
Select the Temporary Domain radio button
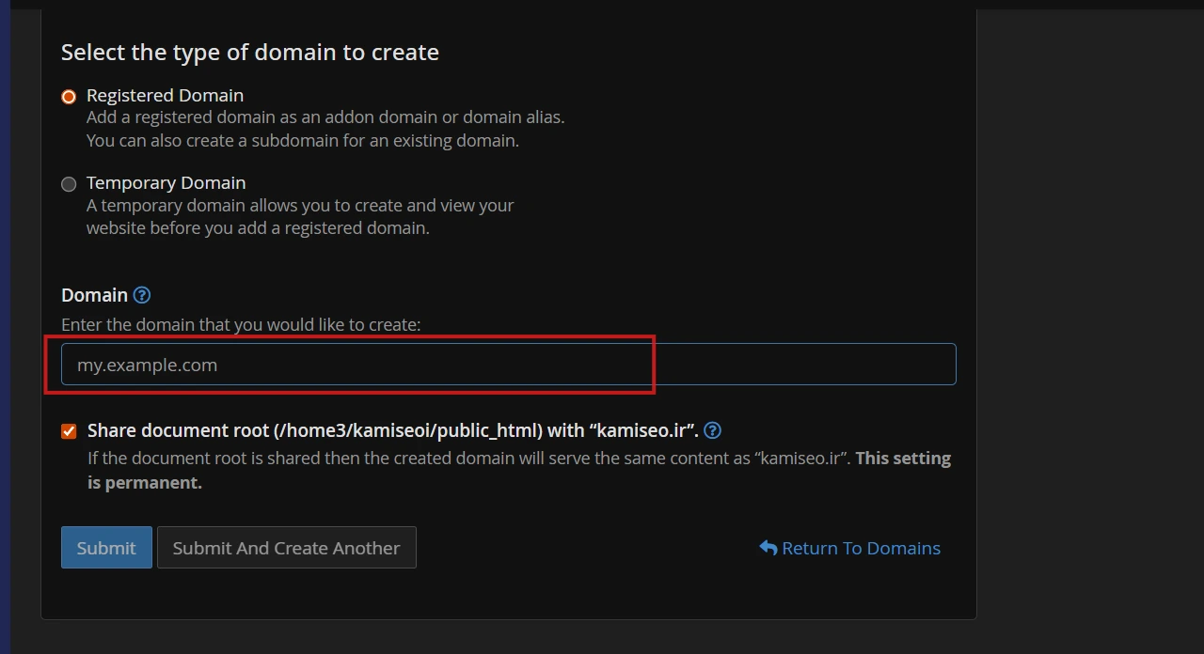tap(69, 184)
